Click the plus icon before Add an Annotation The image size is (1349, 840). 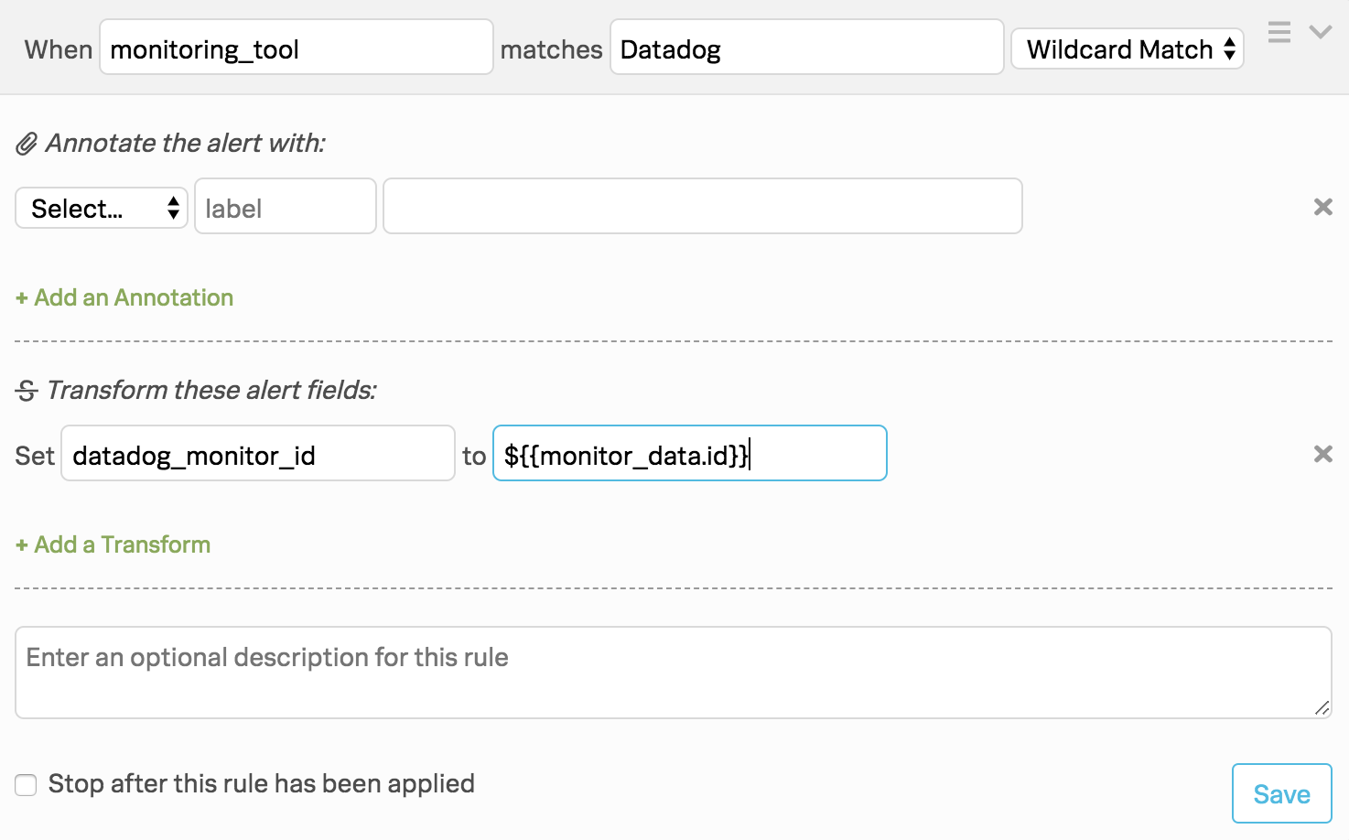pos(20,296)
